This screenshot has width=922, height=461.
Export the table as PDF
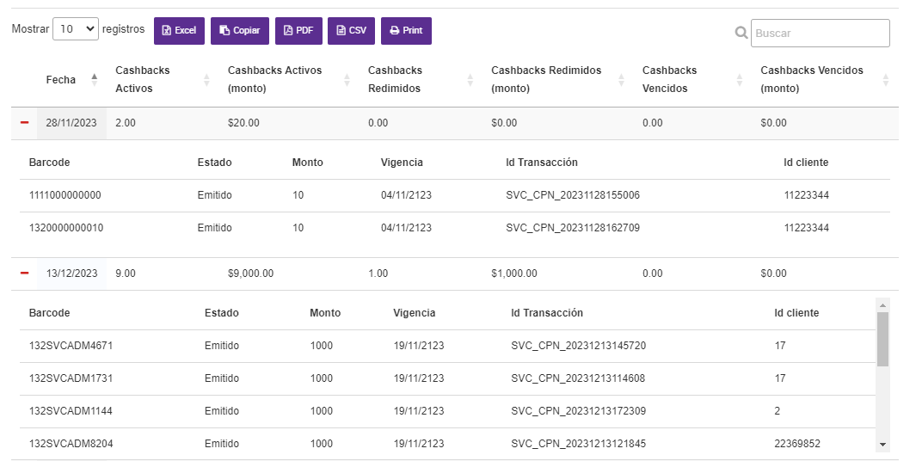point(298,31)
